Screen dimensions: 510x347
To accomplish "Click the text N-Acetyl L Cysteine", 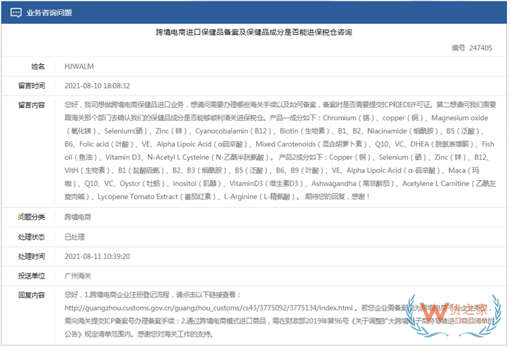I will coord(178,157).
